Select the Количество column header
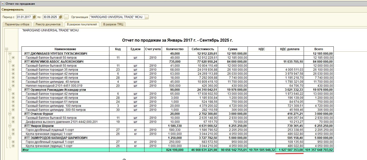 click(175, 49)
